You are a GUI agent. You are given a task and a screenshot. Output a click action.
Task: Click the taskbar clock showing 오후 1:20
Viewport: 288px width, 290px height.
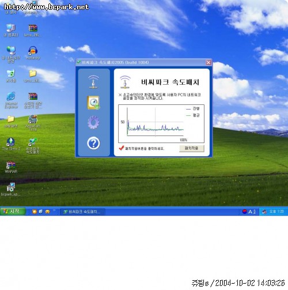pyautogui.click(x=276, y=212)
